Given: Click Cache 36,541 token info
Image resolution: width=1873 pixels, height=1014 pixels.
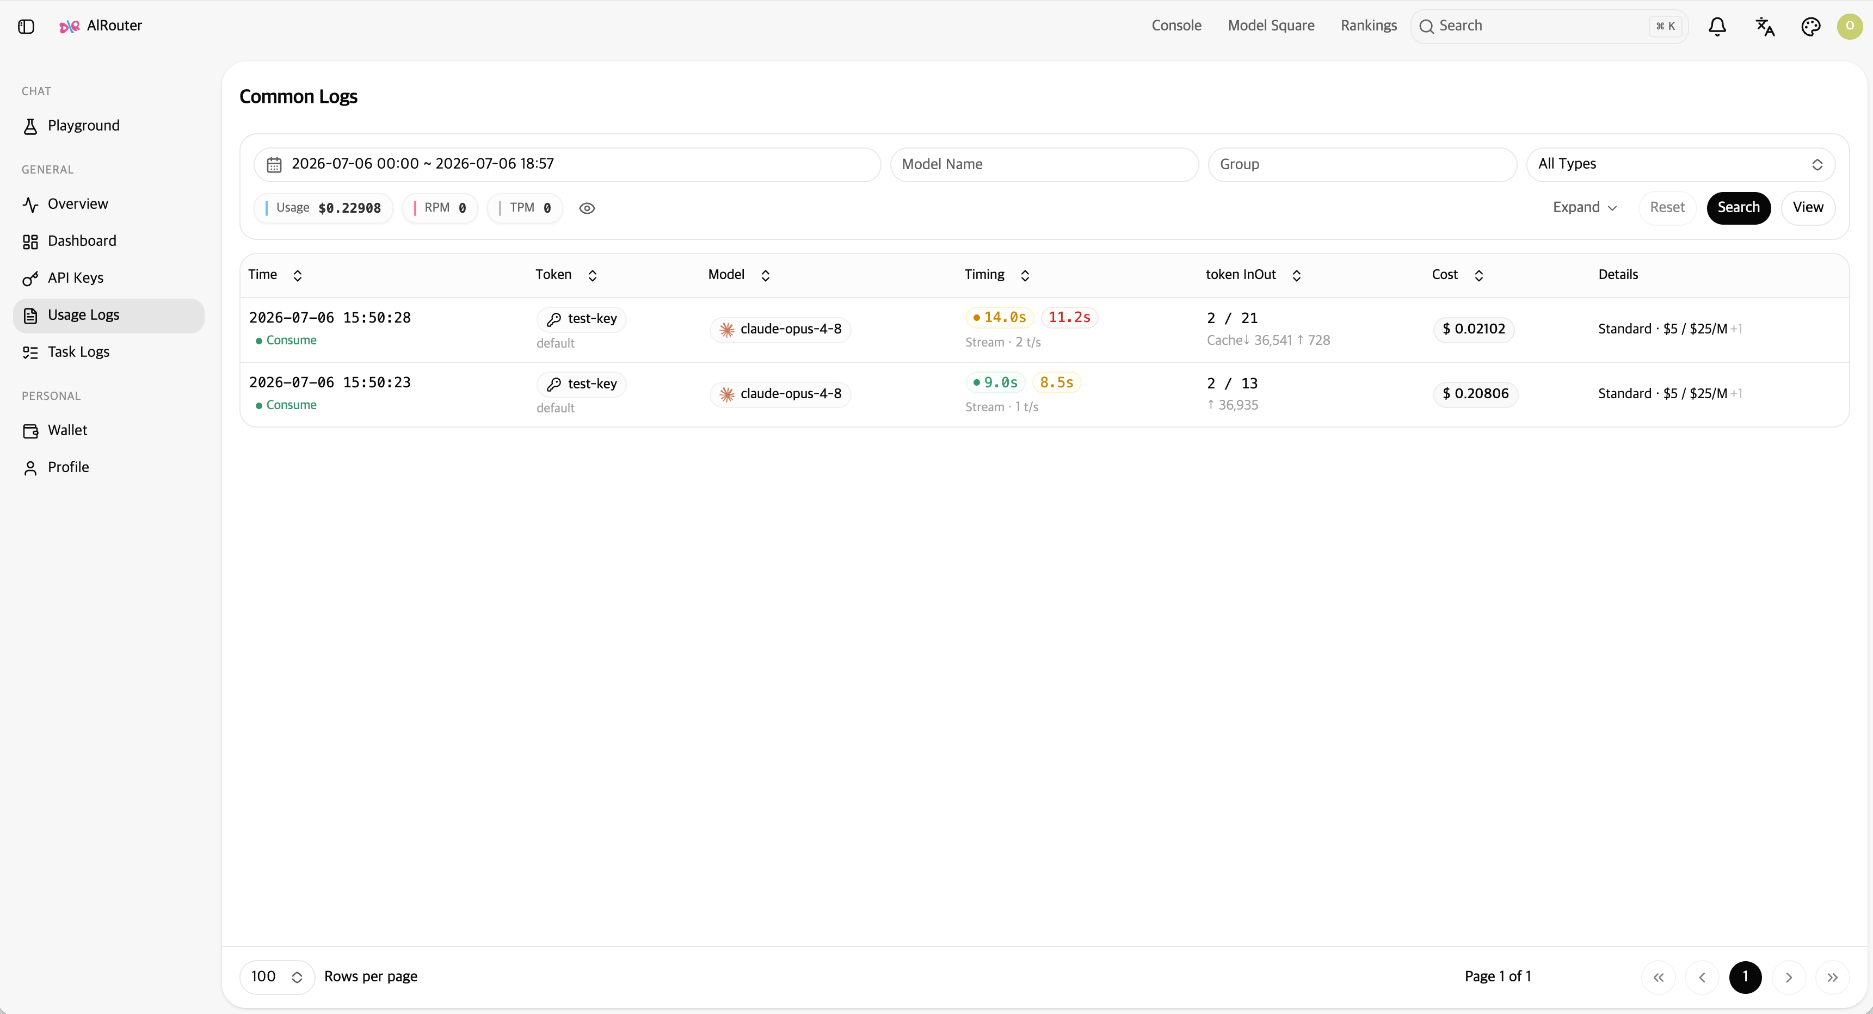Looking at the screenshot, I should (x=1268, y=340).
